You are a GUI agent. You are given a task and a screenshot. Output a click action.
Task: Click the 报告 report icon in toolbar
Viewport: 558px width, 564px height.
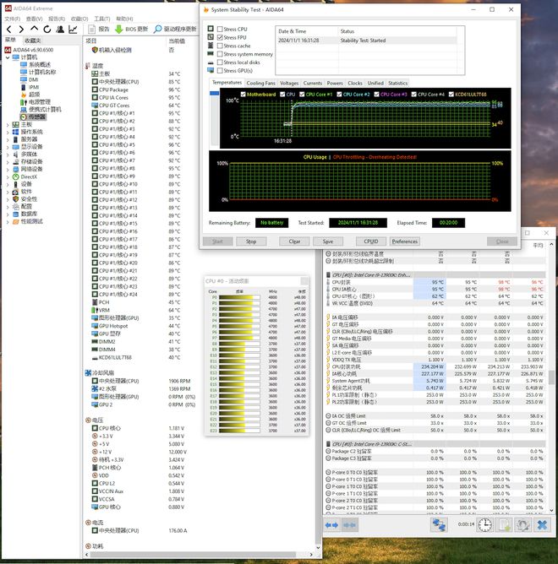coord(92,30)
